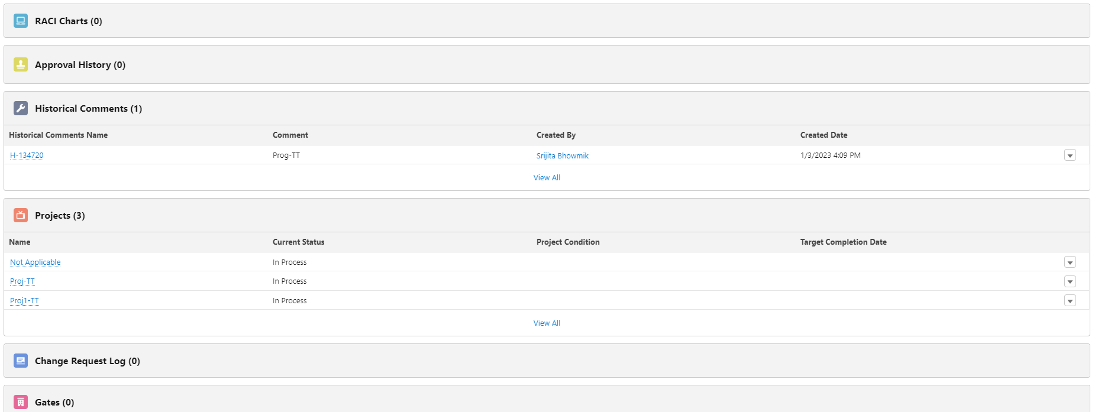The width and height of the screenshot is (1095, 412).
Task: Open the Not Applicable project
Action: (35, 262)
